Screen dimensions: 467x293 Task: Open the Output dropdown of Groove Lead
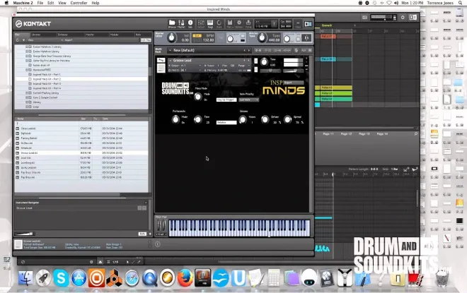(185, 66)
